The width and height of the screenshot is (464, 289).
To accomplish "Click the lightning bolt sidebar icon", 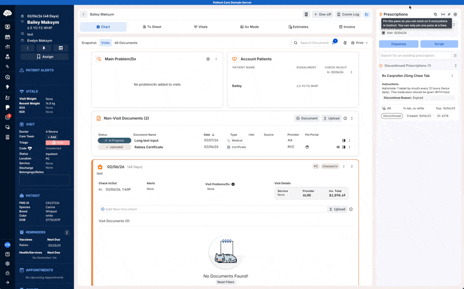I will [x=8, y=87].
